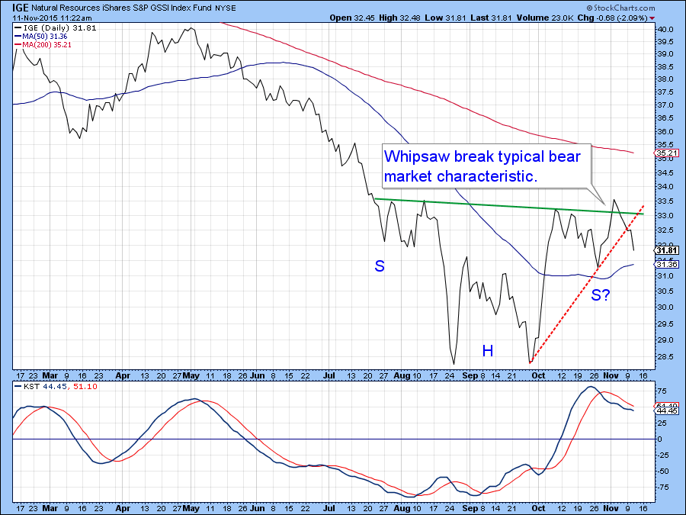
Task: Click the NYSE exchange label
Action: (x=226, y=8)
